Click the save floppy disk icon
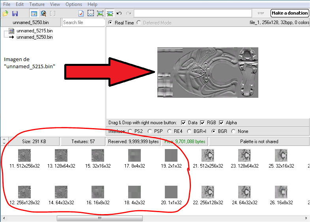The height and width of the screenshot is (222, 310). click(x=15, y=13)
